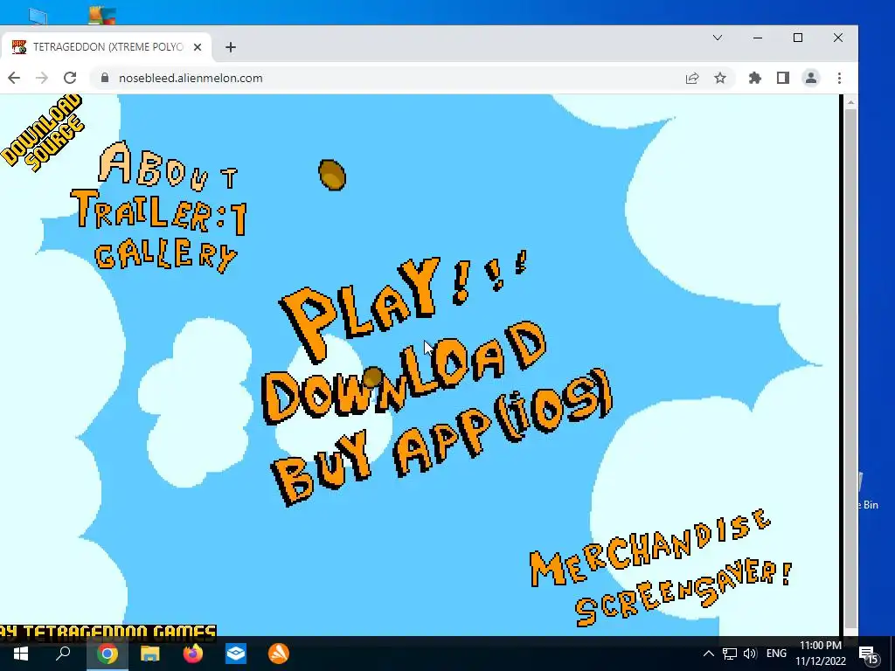Open Windows taskbar search
895x671 pixels.
[63, 654]
